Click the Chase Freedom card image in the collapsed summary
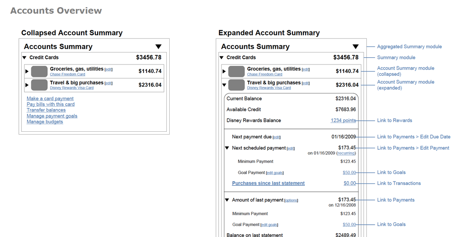Viewport: 474px width, 237px height. coord(39,72)
